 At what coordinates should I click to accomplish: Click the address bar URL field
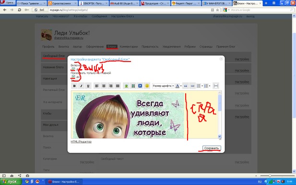(x=130, y=10)
